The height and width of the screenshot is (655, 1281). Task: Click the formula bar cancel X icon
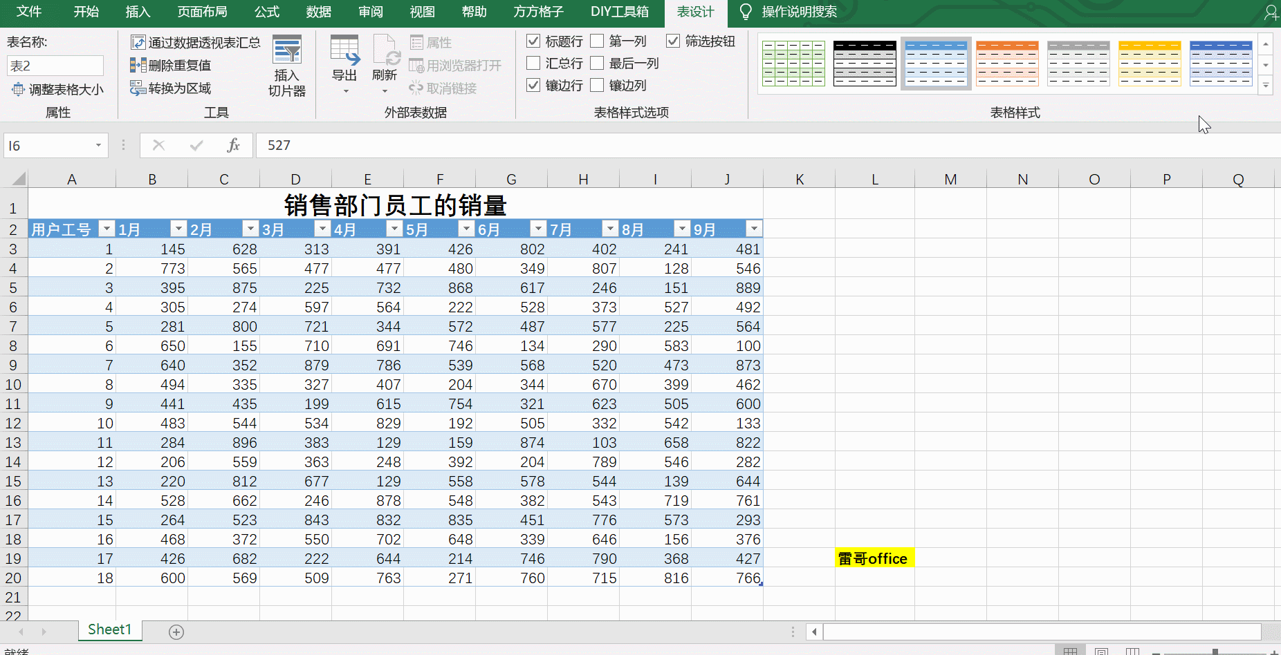[158, 145]
